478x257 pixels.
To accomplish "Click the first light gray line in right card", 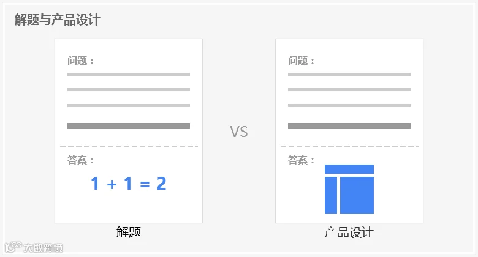I will tap(349, 74).
